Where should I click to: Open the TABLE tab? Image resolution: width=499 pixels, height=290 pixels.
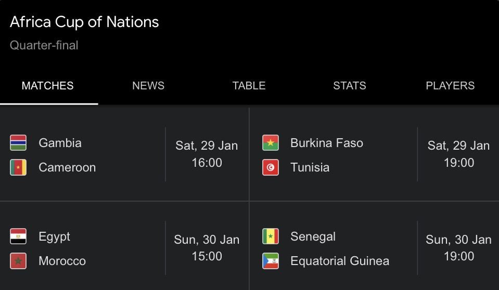[249, 86]
